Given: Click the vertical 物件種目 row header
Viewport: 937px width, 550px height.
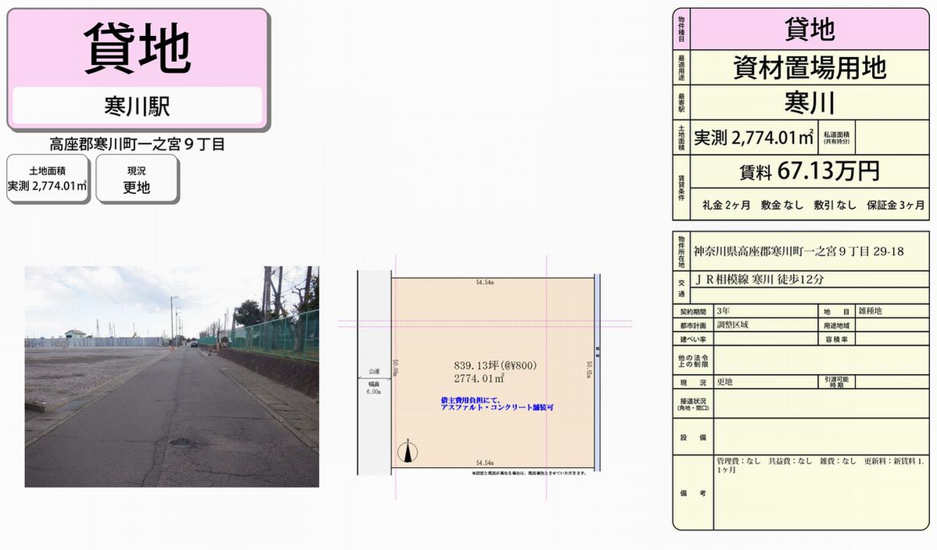Looking at the screenshot, I should pos(681,29).
